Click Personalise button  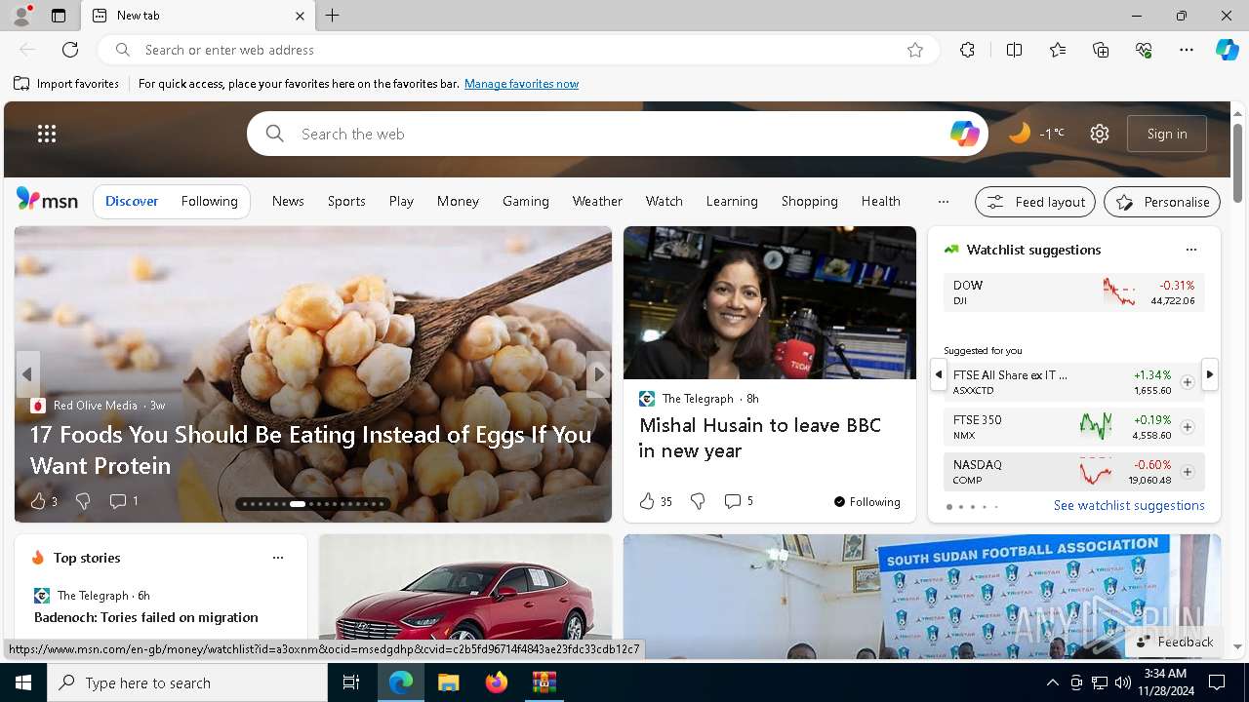click(x=1162, y=202)
